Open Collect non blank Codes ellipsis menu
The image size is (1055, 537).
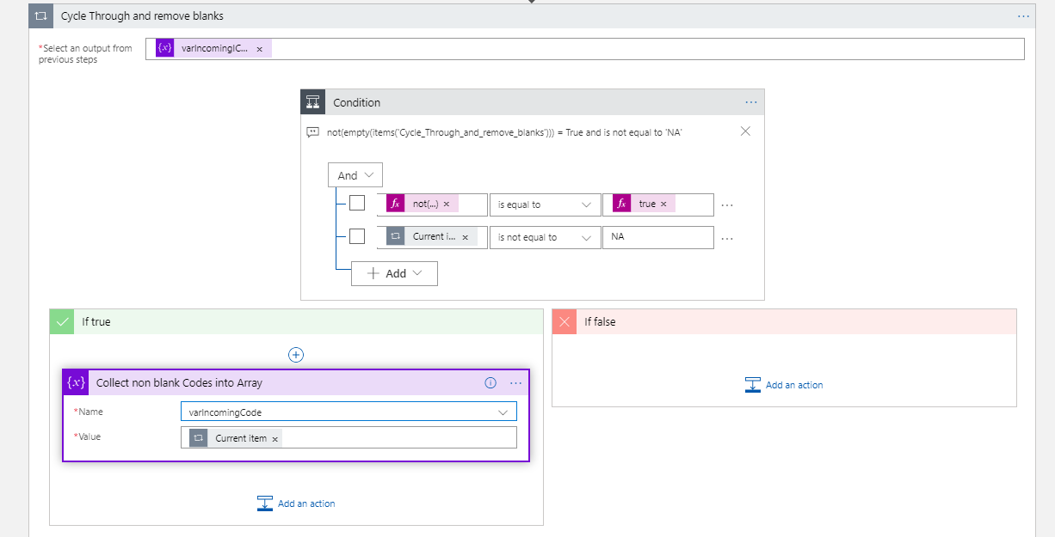(x=515, y=383)
